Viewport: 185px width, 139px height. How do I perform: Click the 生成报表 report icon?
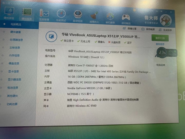(160, 30)
